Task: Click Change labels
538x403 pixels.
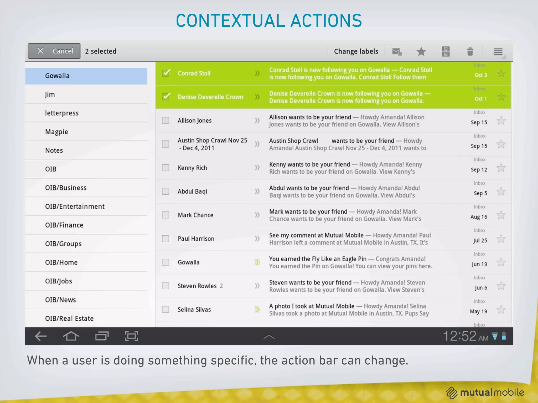Action: (356, 51)
